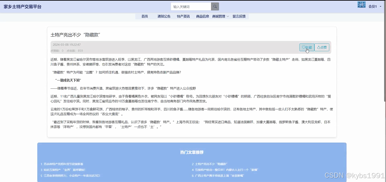Open the 会员1 user dropdown
The width and height of the screenshot is (386, 182).
click(374, 6)
